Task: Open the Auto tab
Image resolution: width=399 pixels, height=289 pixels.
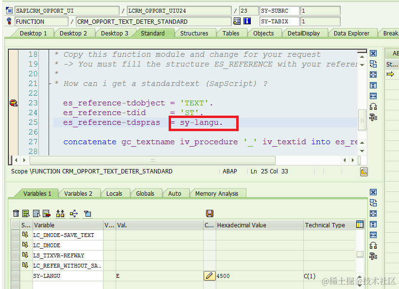Action: [174, 194]
